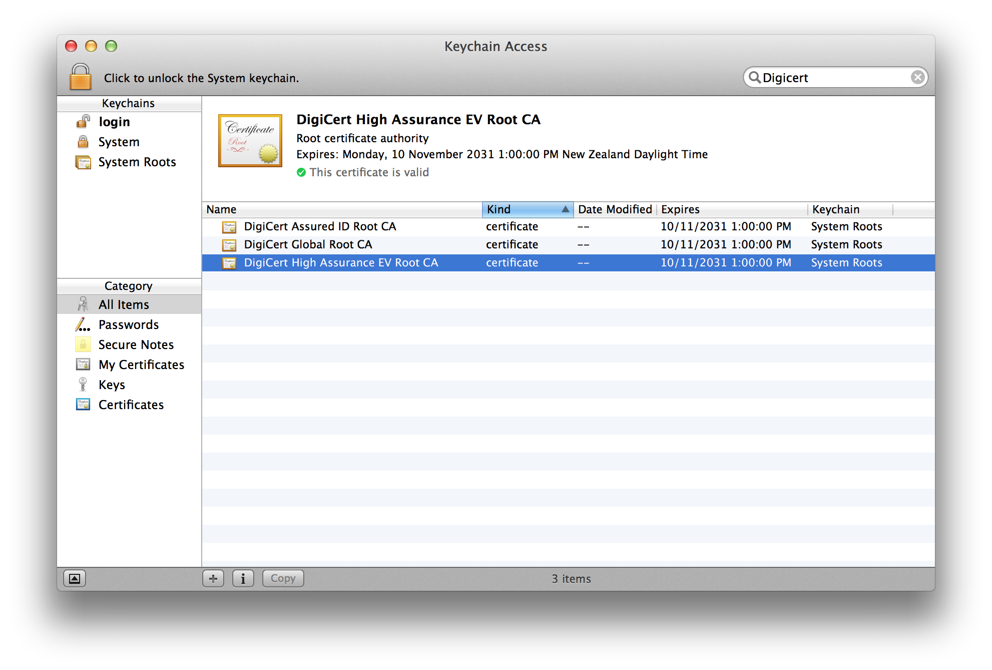Sort list by Date Modified column
The image size is (992, 670).
pos(615,209)
